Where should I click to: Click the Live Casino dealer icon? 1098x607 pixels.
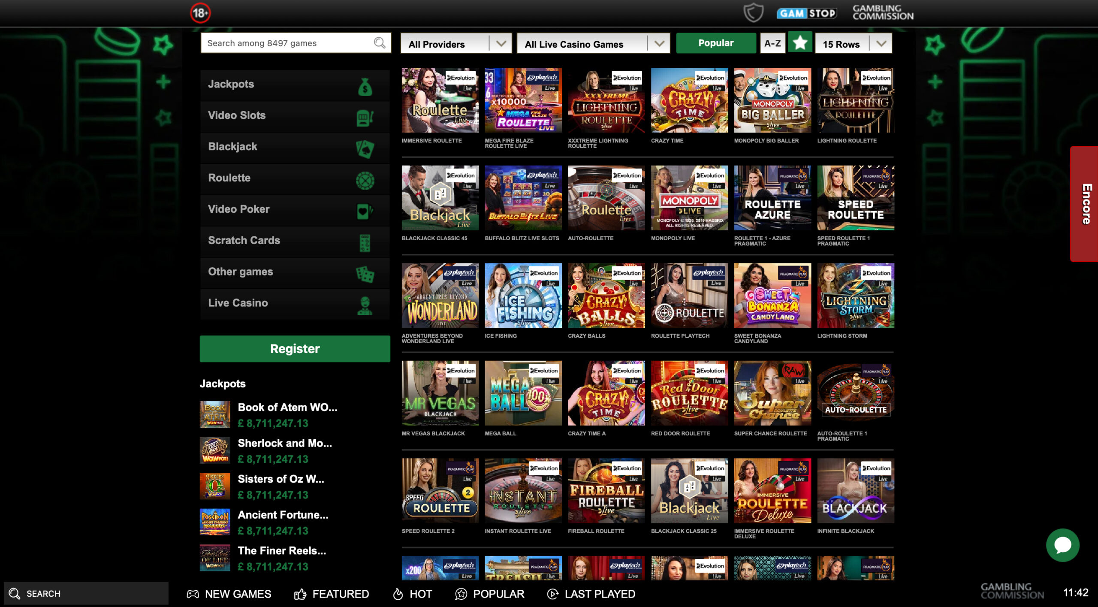point(365,305)
